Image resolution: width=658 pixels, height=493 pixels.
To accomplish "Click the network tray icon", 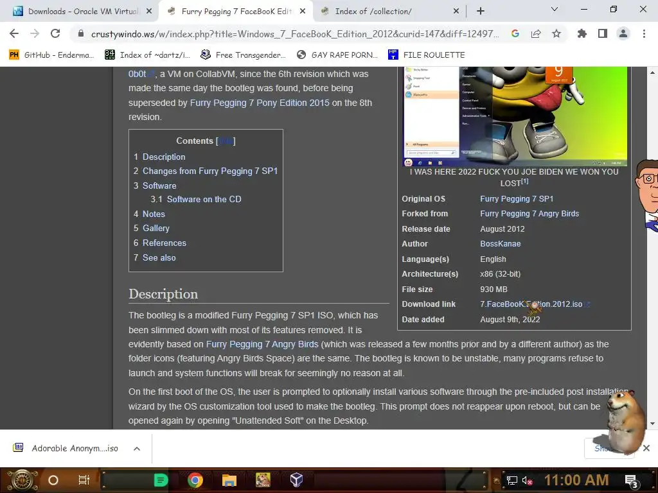I will coord(512,480).
